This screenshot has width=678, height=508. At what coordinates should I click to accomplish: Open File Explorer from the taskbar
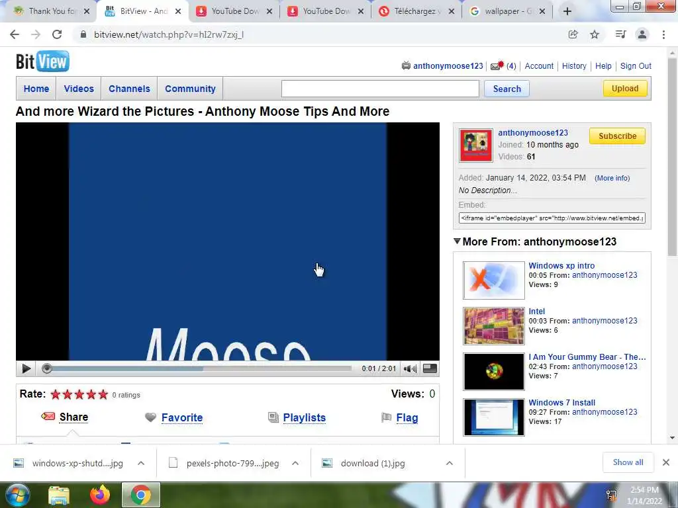[59, 495]
